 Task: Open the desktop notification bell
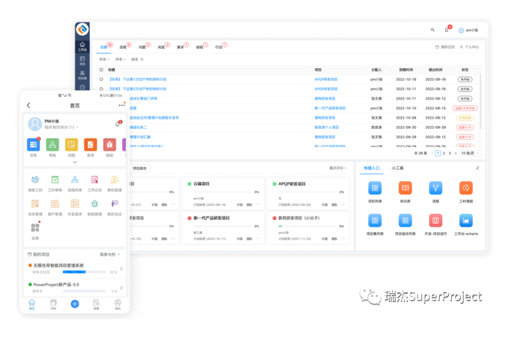pyautogui.click(x=446, y=30)
